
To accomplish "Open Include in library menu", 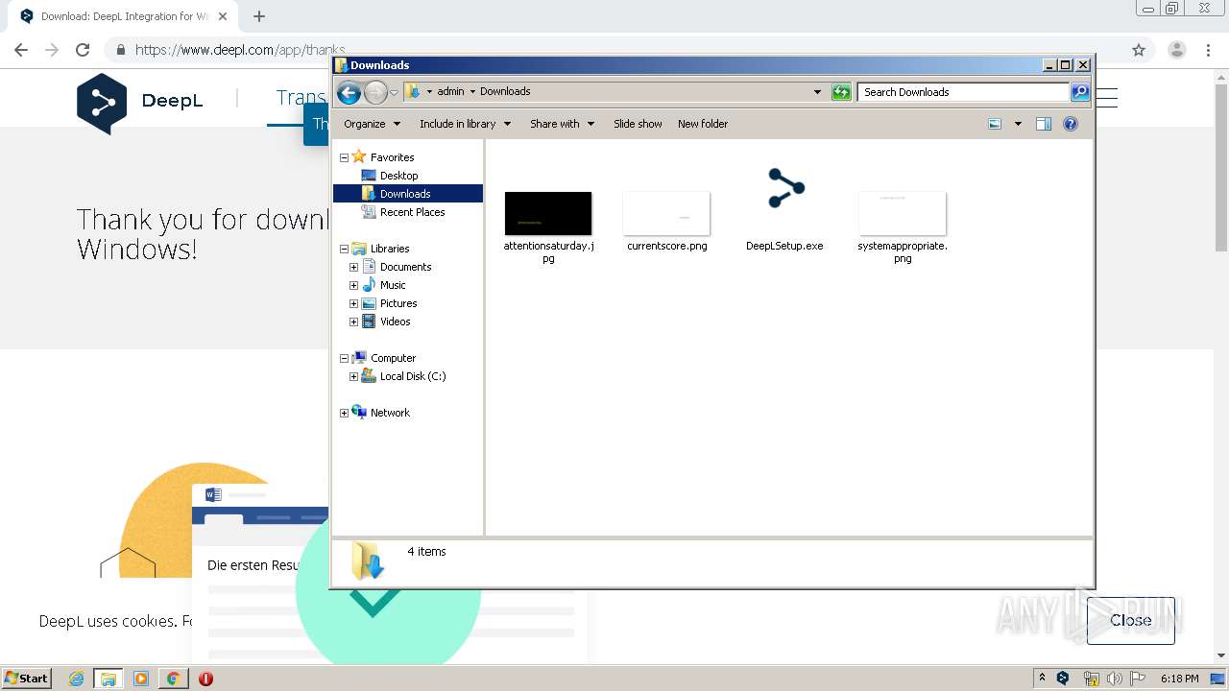I will pyautogui.click(x=465, y=124).
